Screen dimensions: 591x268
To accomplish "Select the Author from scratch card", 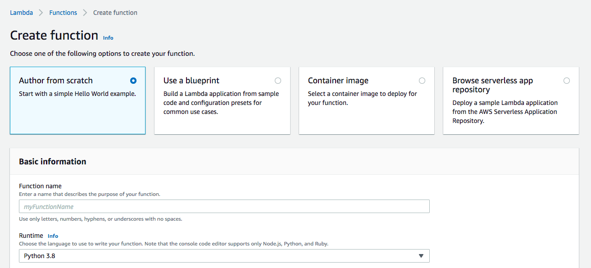I will [77, 100].
